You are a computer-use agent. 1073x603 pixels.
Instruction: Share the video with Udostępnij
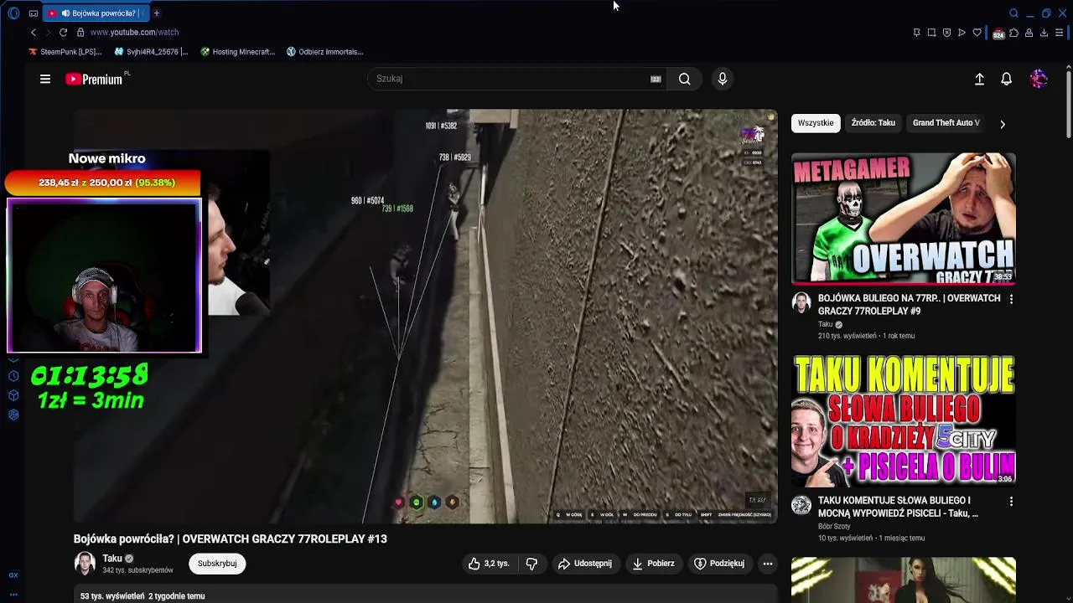coord(585,564)
